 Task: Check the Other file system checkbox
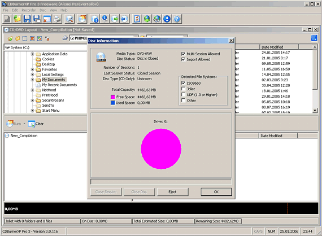[183, 100]
